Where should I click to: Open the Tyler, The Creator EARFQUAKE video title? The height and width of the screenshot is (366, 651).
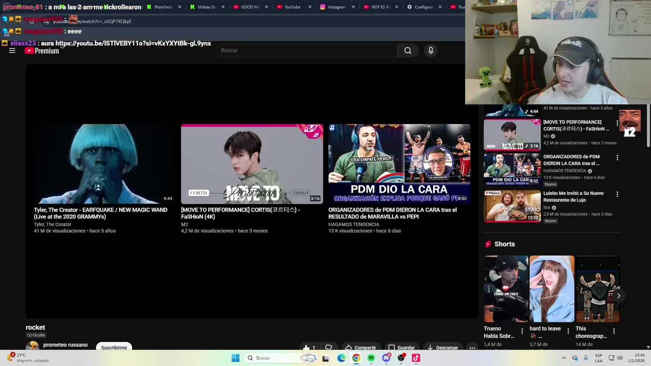[x=101, y=213]
